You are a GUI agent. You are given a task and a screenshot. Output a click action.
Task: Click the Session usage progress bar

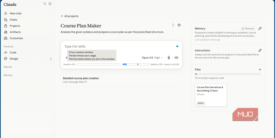click(x=98, y=64)
